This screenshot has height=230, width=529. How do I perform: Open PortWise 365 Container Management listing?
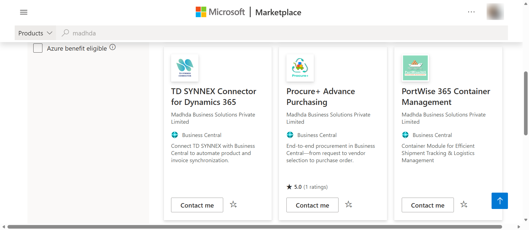[x=446, y=97]
